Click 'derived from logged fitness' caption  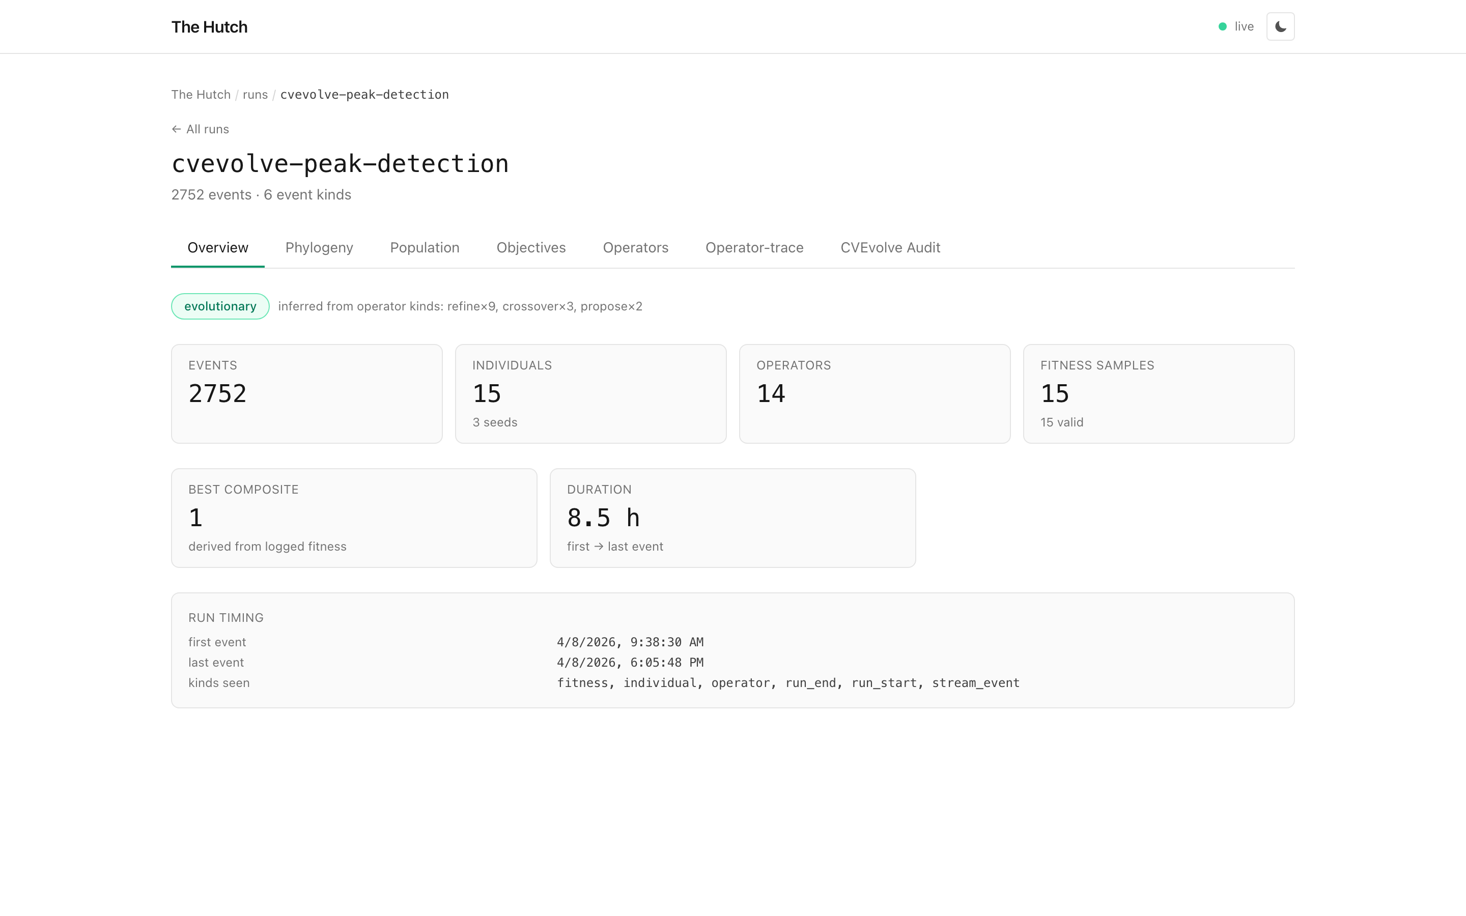click(267, 547)
